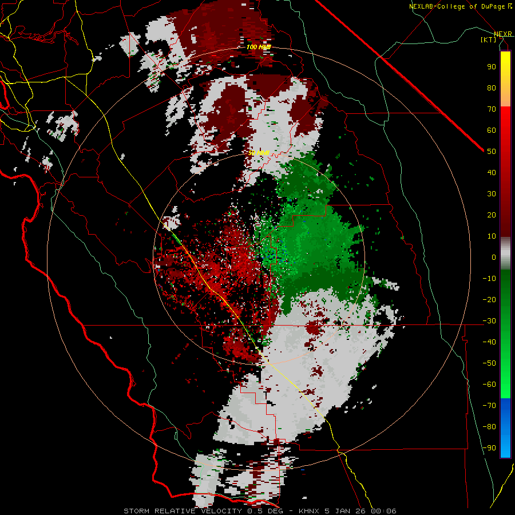This screenshot has width=515, height=515.
Task: Click the STORM RELATIVE VELOCITY caption text
Action: [x=183, y=511]
